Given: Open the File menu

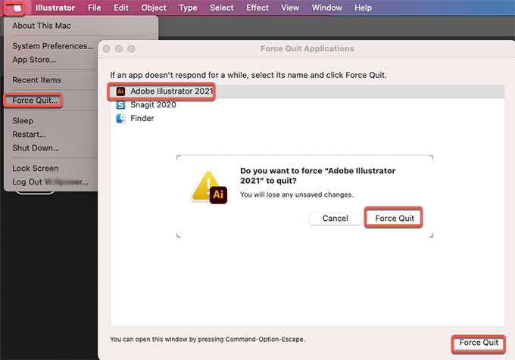Looking at the screenshot, I should (94, 8).
